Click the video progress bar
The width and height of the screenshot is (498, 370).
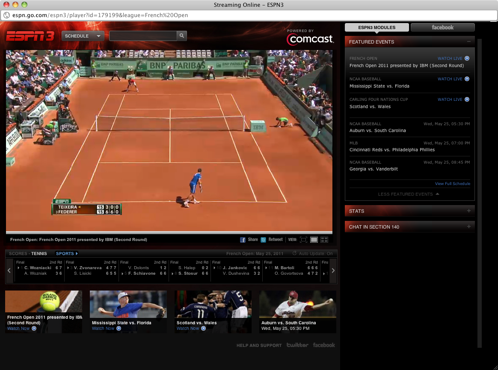click(x=169, y=233)
